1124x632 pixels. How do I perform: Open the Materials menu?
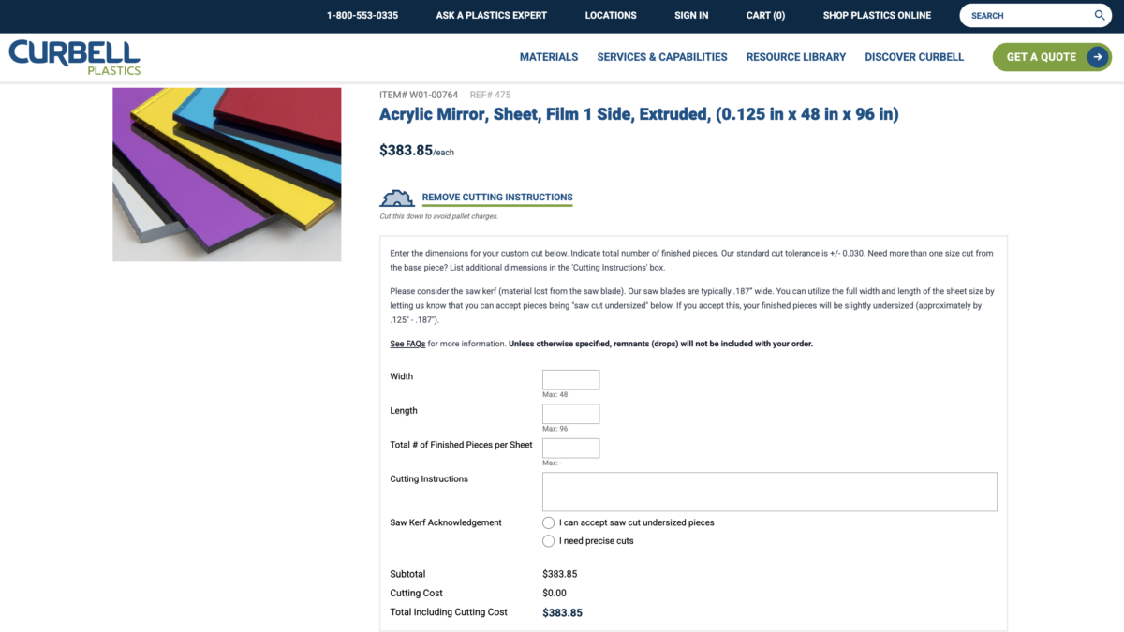[x=549, y=57]
